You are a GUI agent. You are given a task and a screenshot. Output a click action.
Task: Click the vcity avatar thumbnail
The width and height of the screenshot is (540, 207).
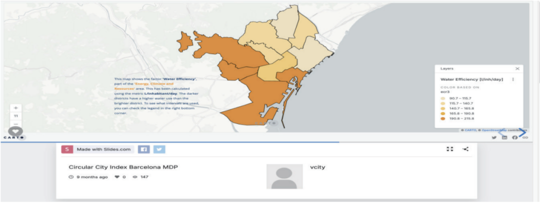pyautogui.click(x=284, y=176)
